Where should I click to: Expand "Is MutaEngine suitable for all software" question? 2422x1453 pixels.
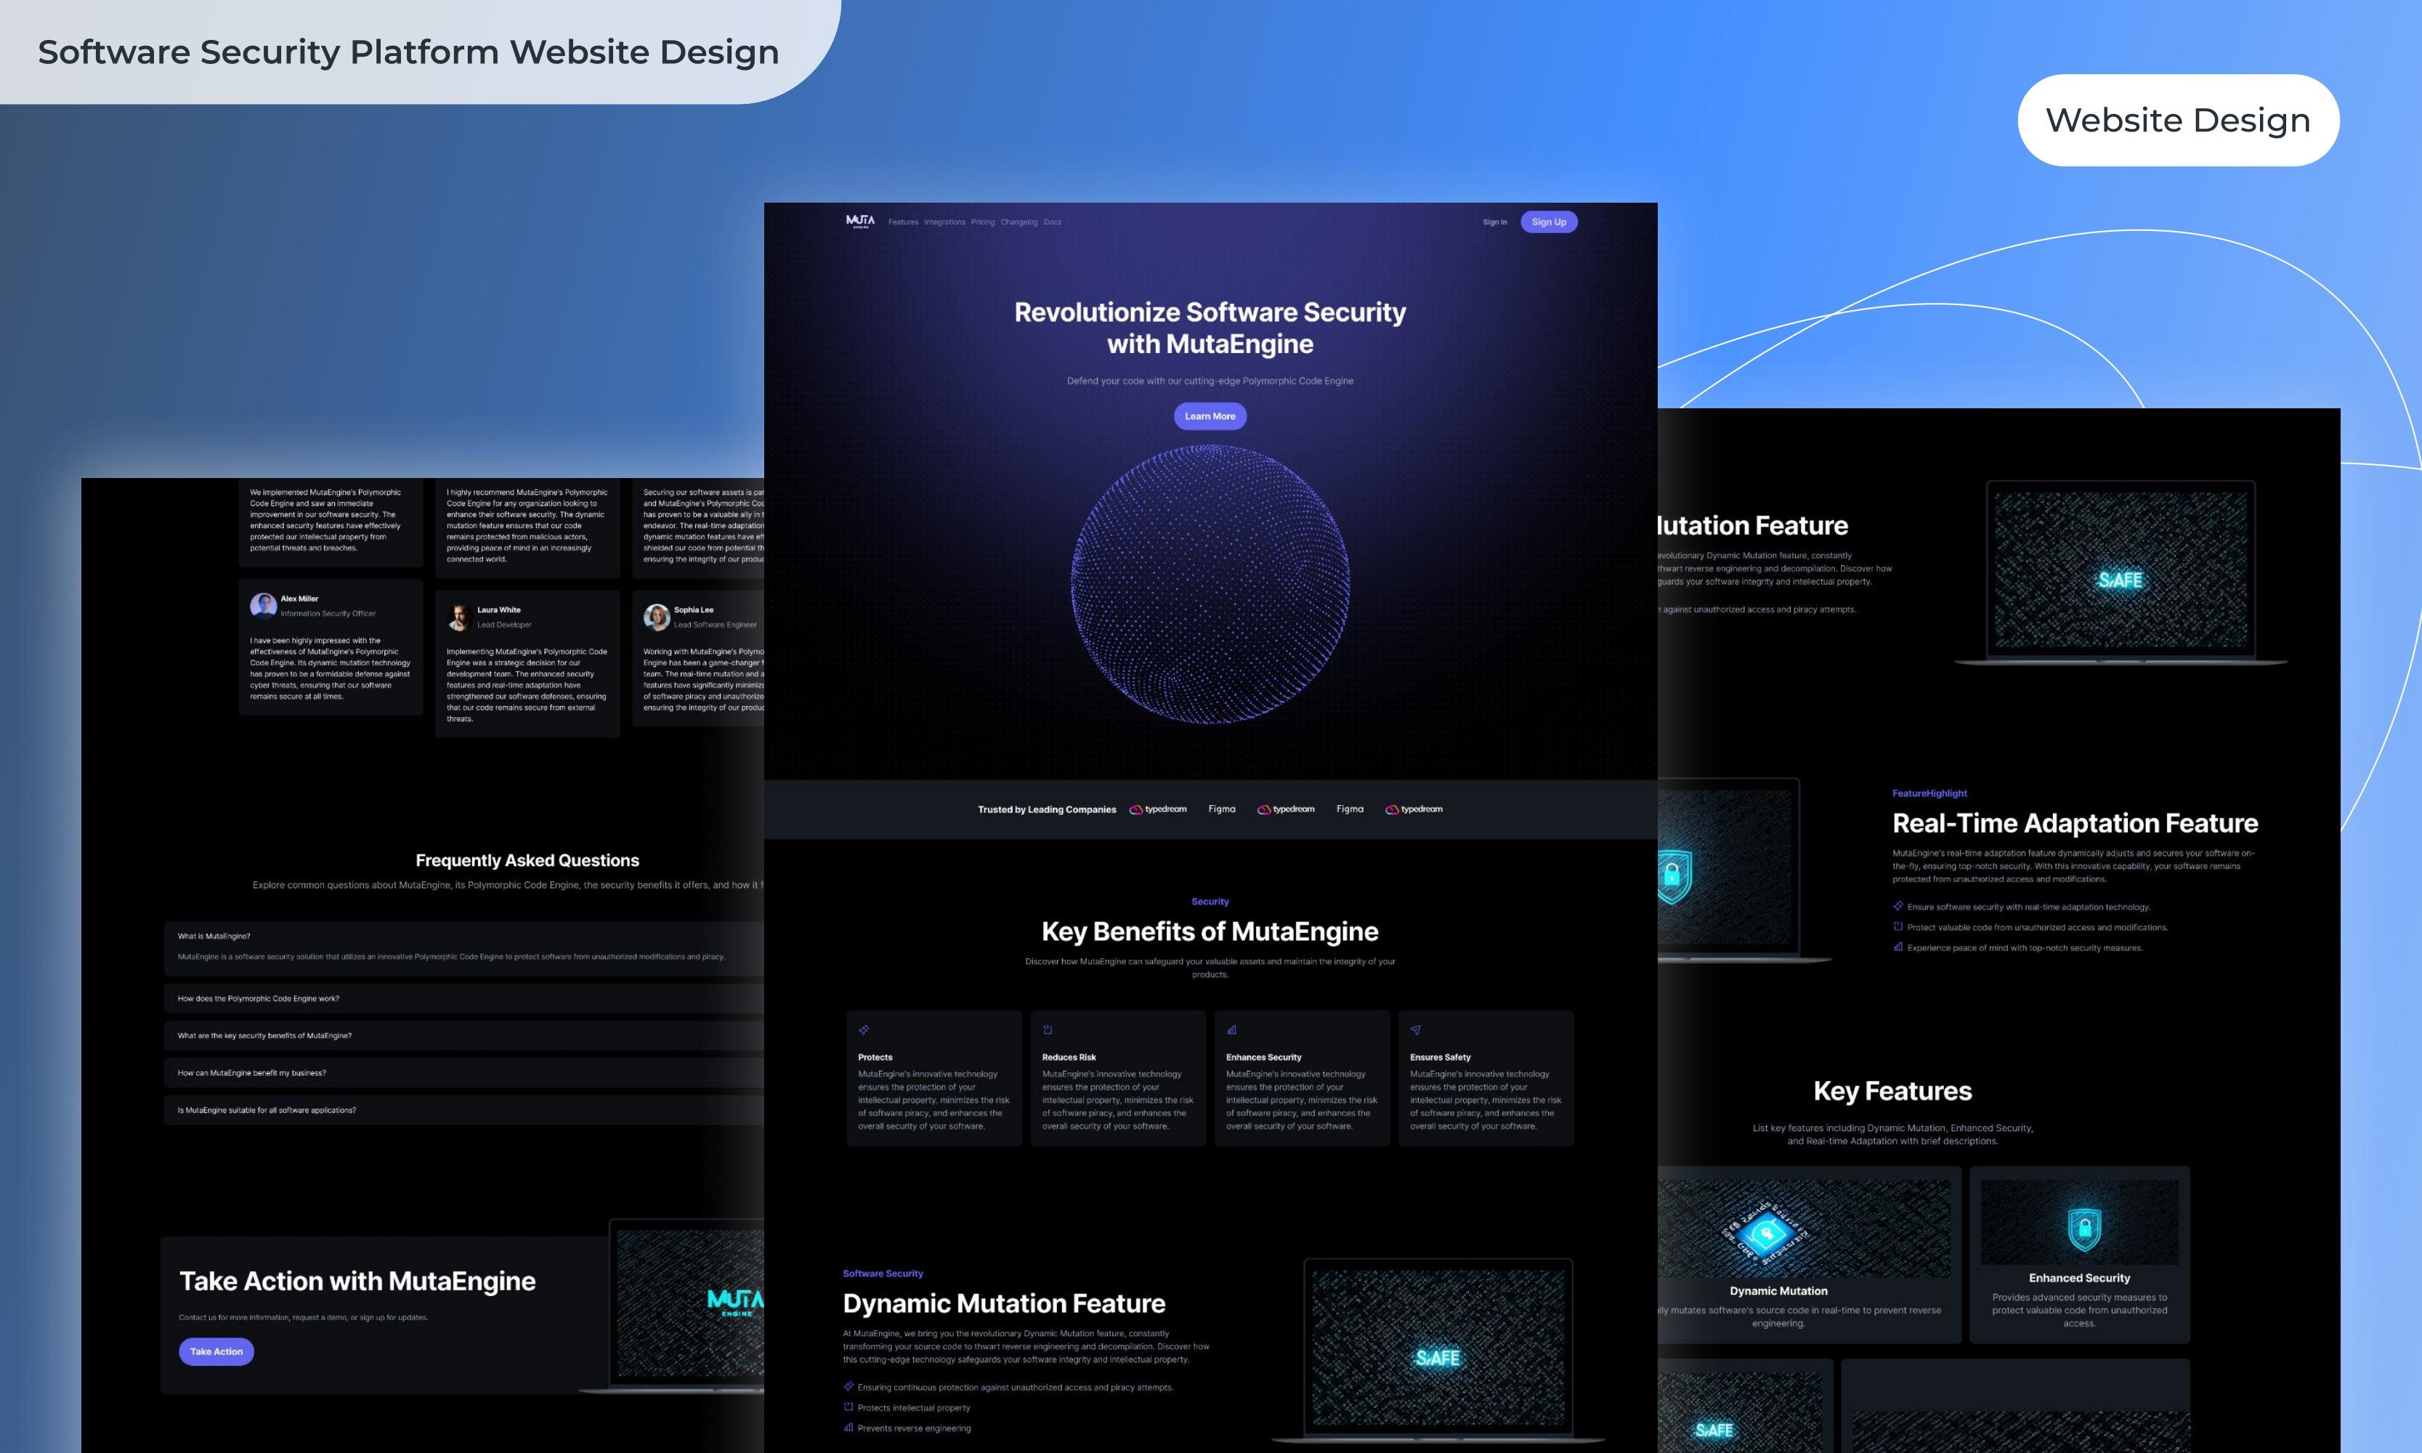[x=267, y=1110]
